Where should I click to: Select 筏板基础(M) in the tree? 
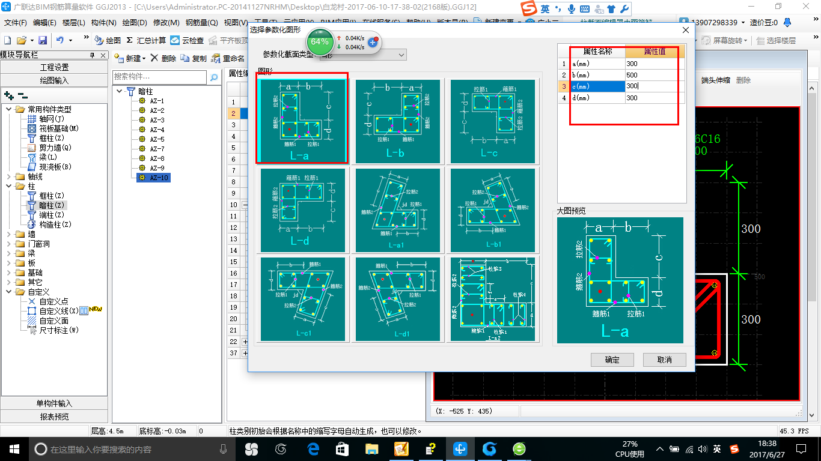click(x=59, y=128)
